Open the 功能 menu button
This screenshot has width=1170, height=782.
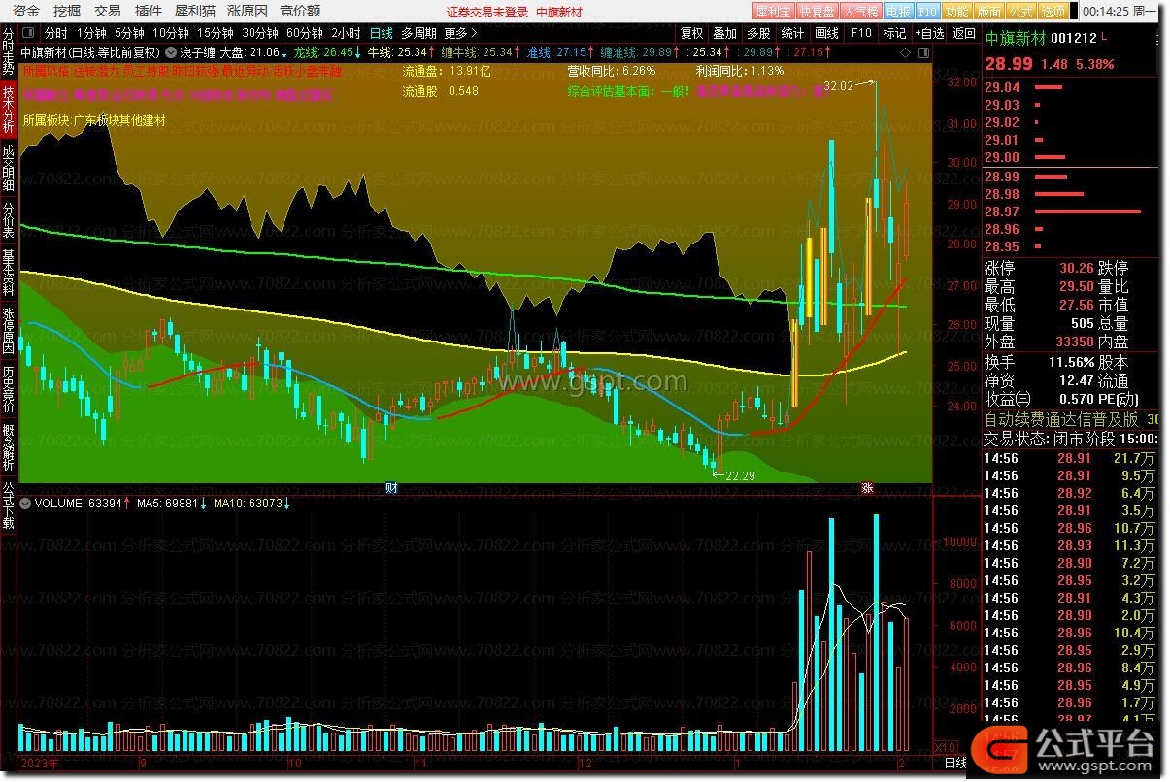tap(956, 12)
